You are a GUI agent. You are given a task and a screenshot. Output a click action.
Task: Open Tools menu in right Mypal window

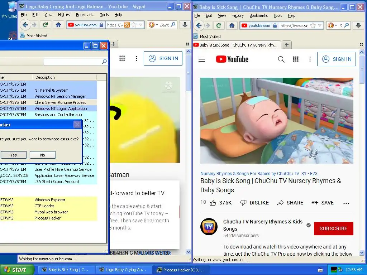[x=278, y=15]
